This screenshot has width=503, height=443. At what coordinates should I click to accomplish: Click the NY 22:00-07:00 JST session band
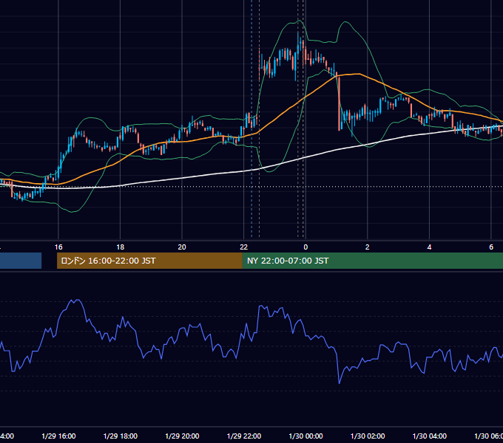click(373, 261)
